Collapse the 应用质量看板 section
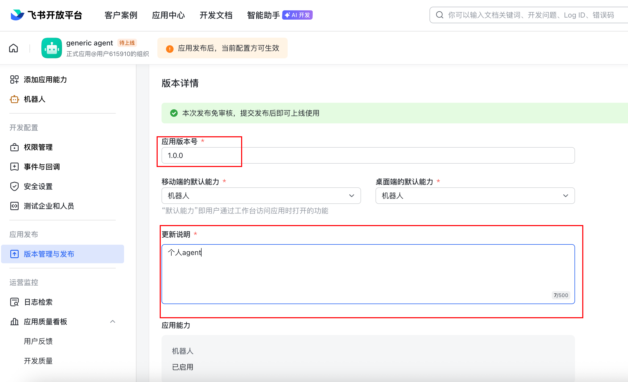This screenshot has width=628, height=382. 112,322
